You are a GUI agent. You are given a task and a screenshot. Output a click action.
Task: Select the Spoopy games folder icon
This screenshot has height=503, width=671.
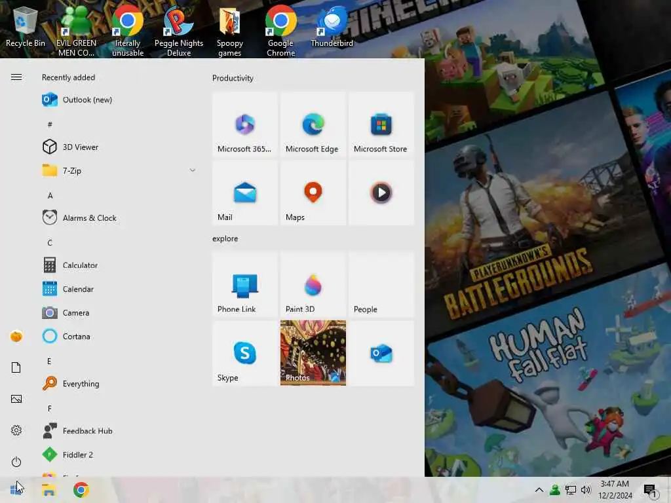tap(230, 31)
